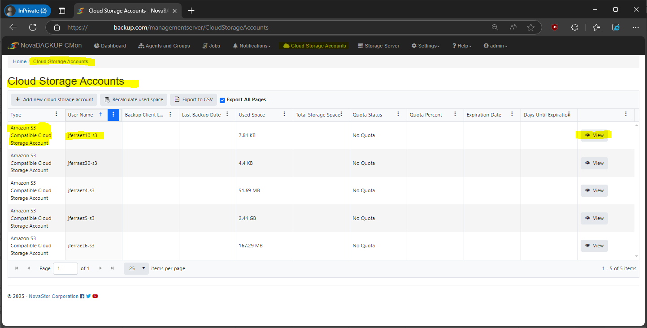
Task: Click Export to CSV button
Action: [x=194, y=99]
